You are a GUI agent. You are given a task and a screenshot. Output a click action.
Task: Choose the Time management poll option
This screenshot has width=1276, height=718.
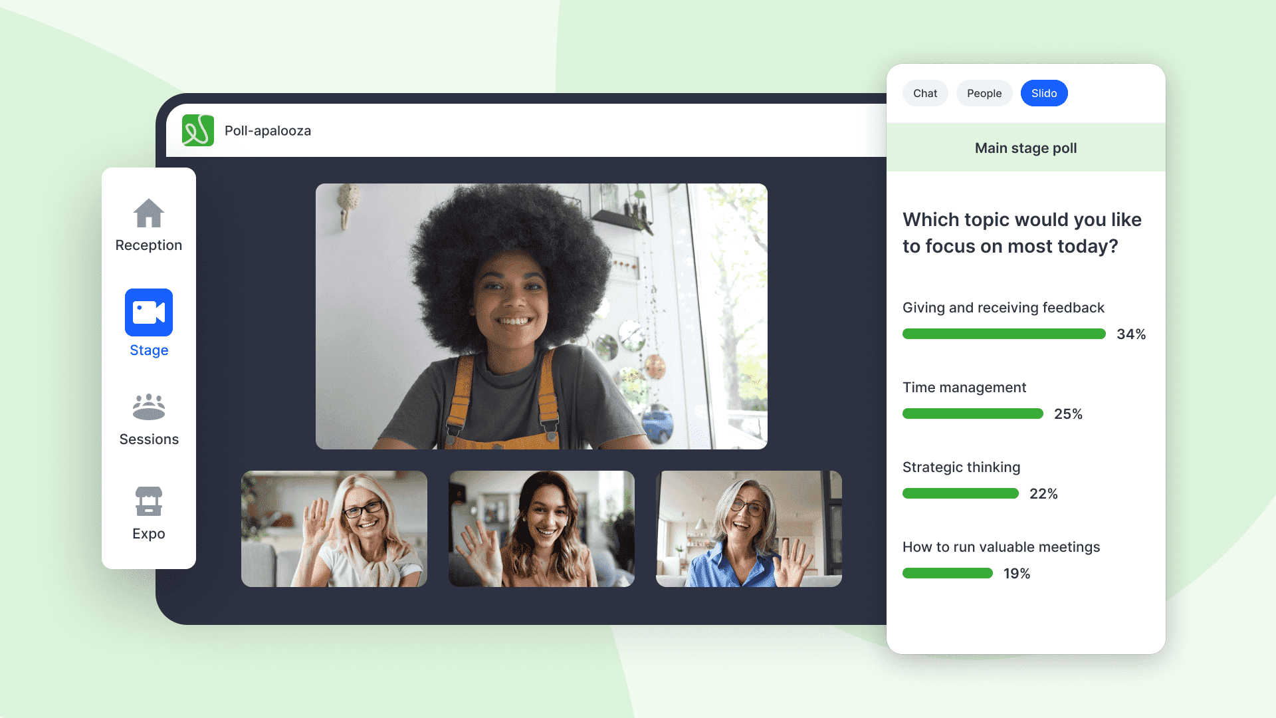964,388
